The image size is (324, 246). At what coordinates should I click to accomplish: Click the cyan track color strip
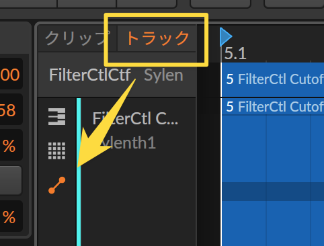point(79,172)
